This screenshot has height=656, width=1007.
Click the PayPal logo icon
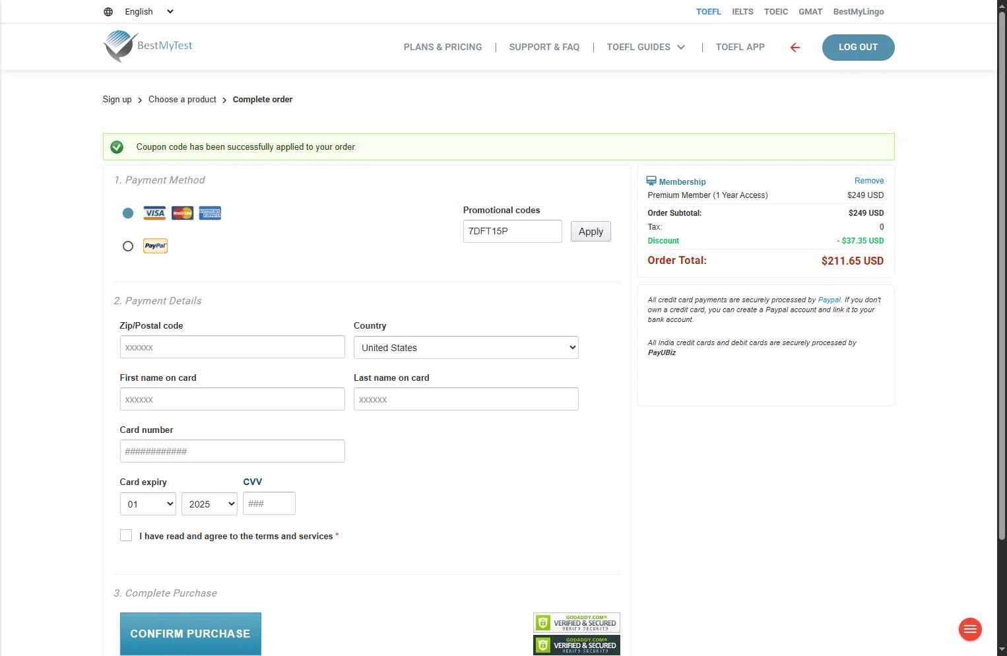[156, 246]
